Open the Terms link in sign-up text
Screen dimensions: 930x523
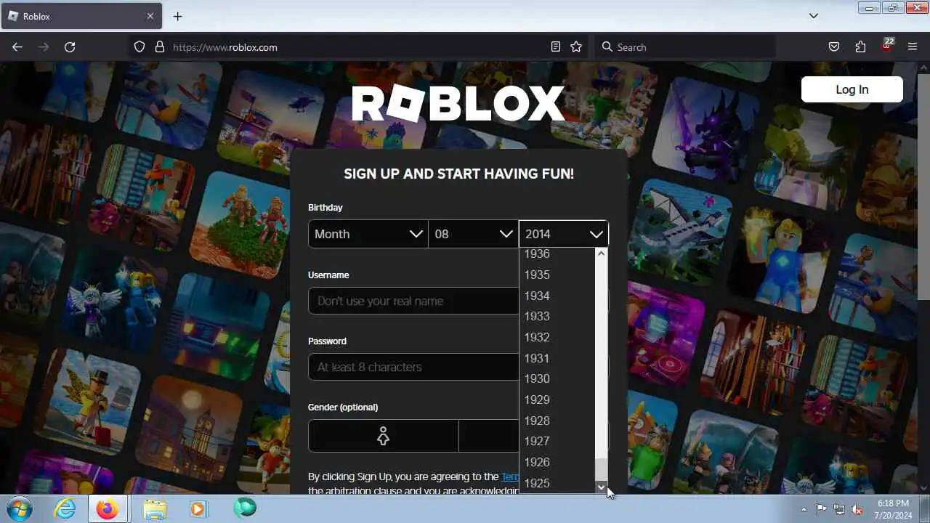[x=510, y=477]
